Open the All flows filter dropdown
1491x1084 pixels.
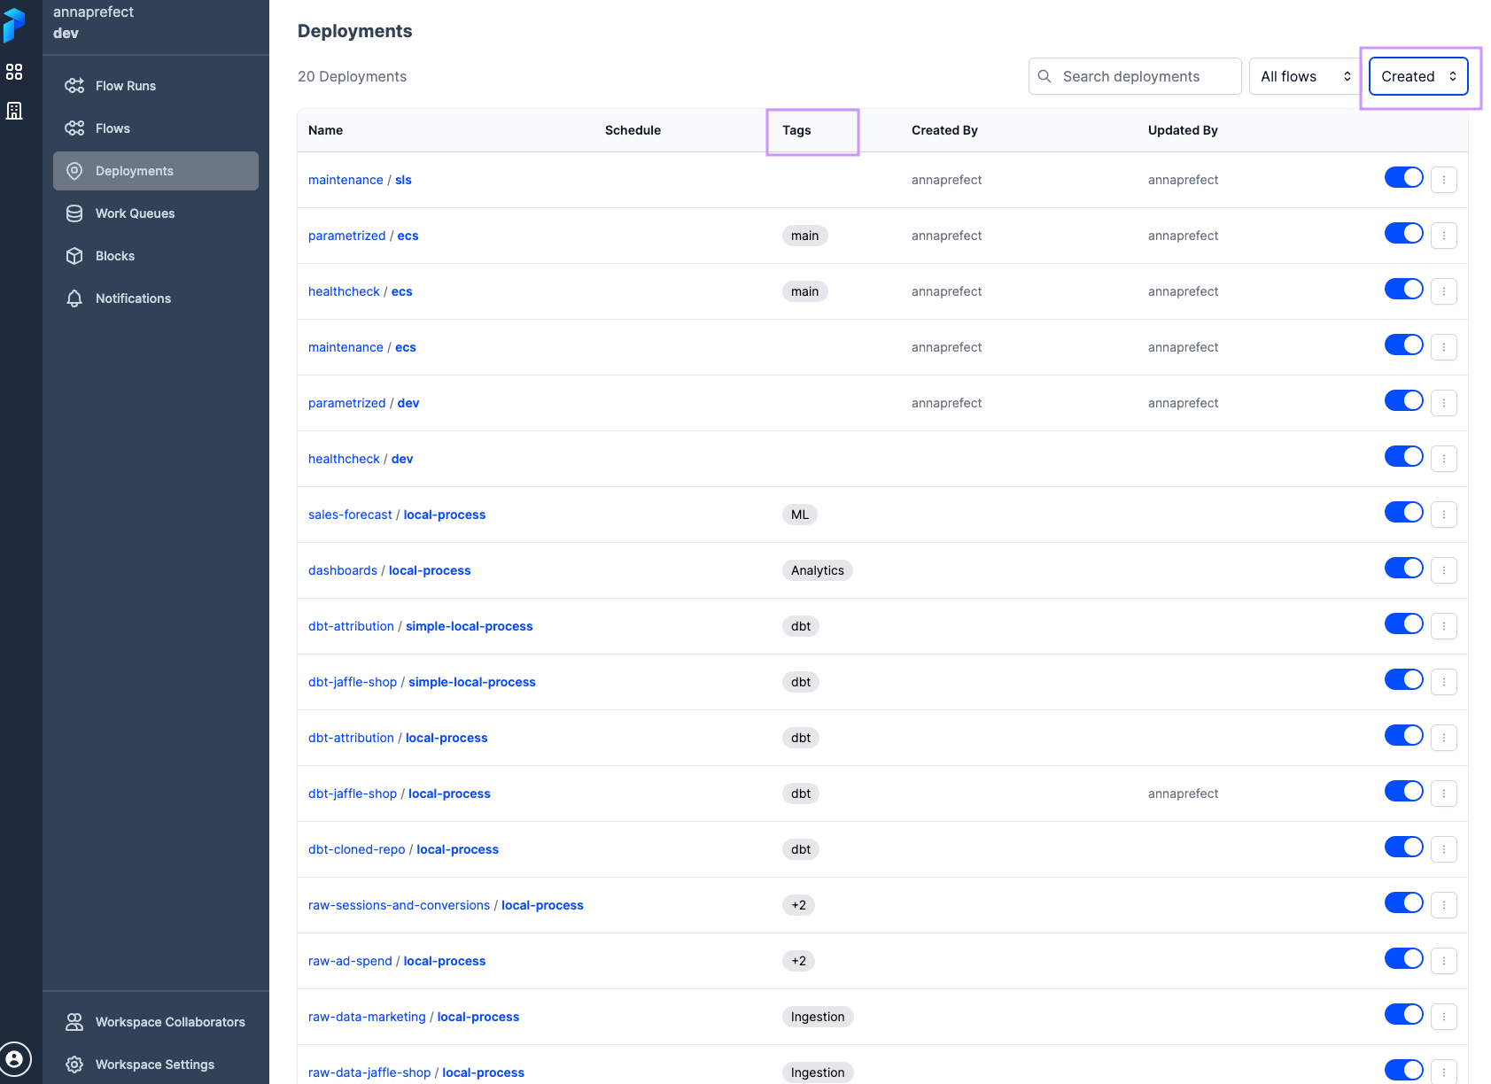point(1303,76)
